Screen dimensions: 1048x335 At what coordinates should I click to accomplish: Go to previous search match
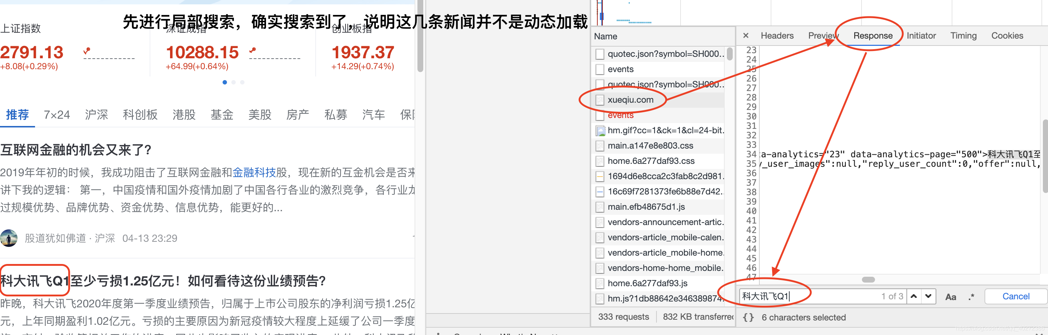pos(914,296)
